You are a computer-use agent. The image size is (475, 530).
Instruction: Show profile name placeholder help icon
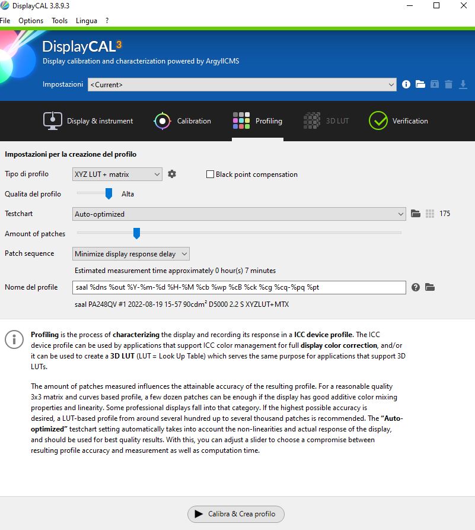click(416, 287)
